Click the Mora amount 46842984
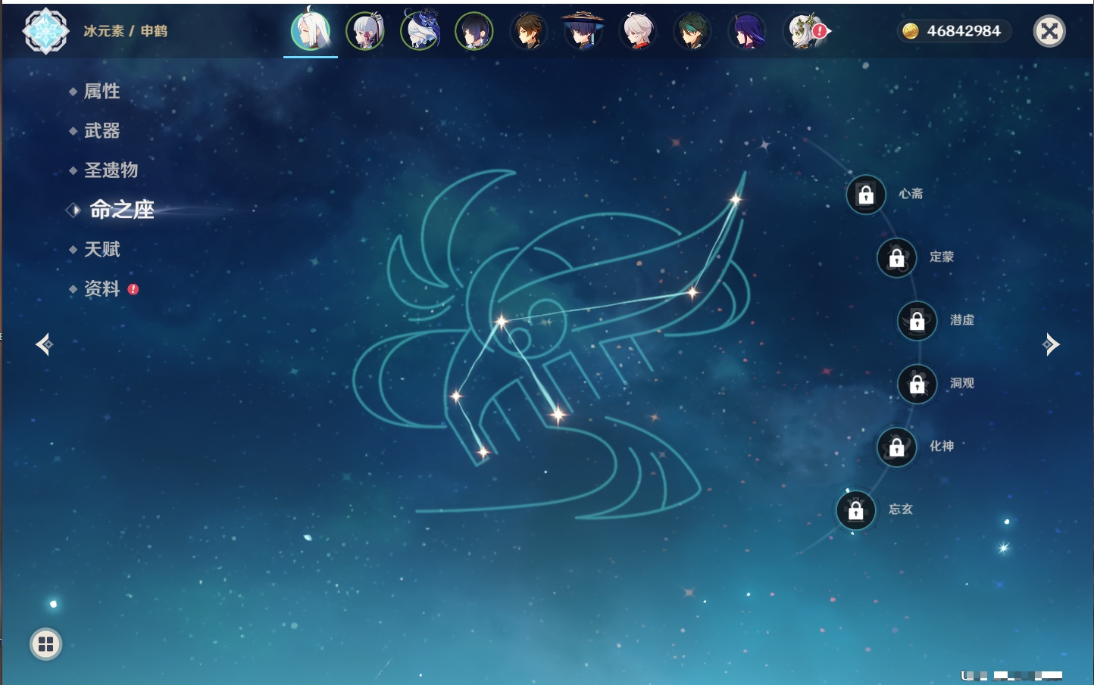 [964, 31]
